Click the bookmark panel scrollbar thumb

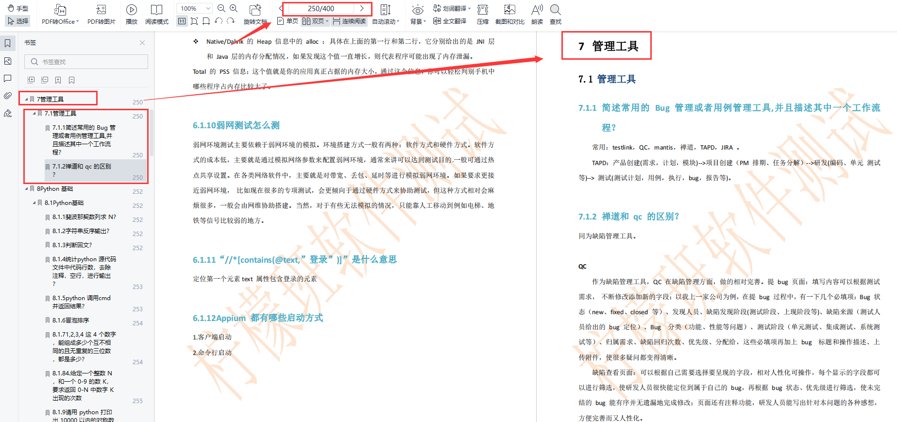(x=152, y=133)
